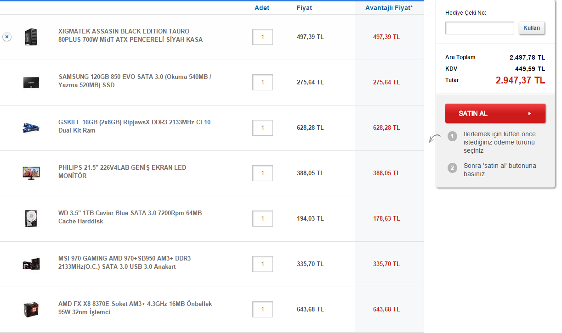562x333 pixels.
Task: Click the GSKILL RipjawsX RAM thumbnail
Action: pos(31,127)
